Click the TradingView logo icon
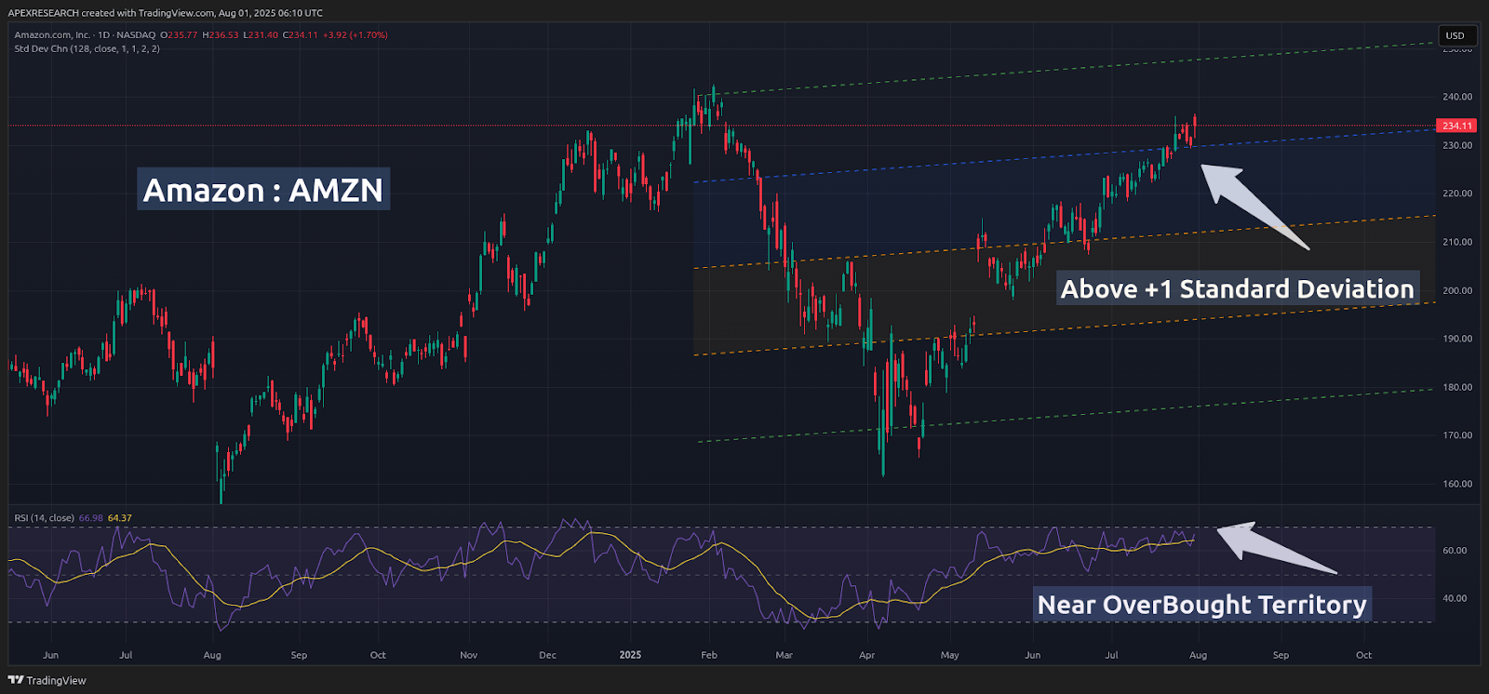Viewport: 1489px width, 694px height. (16, 680)
